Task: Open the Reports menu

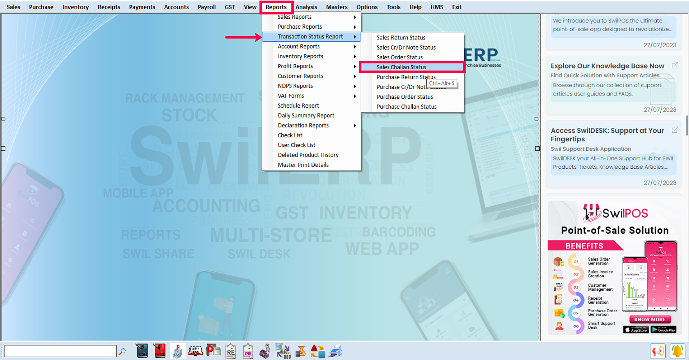Action: (276, 7)
